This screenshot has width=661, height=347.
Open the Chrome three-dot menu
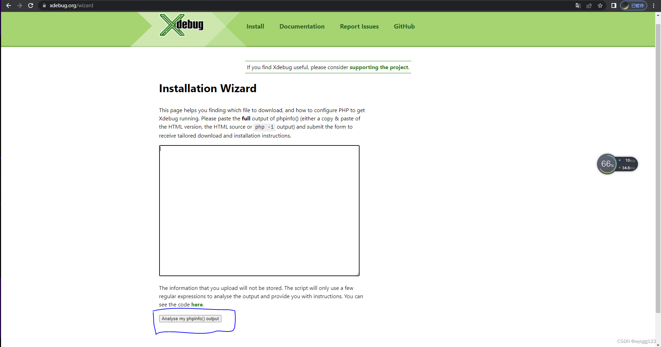tap(654, 6)
